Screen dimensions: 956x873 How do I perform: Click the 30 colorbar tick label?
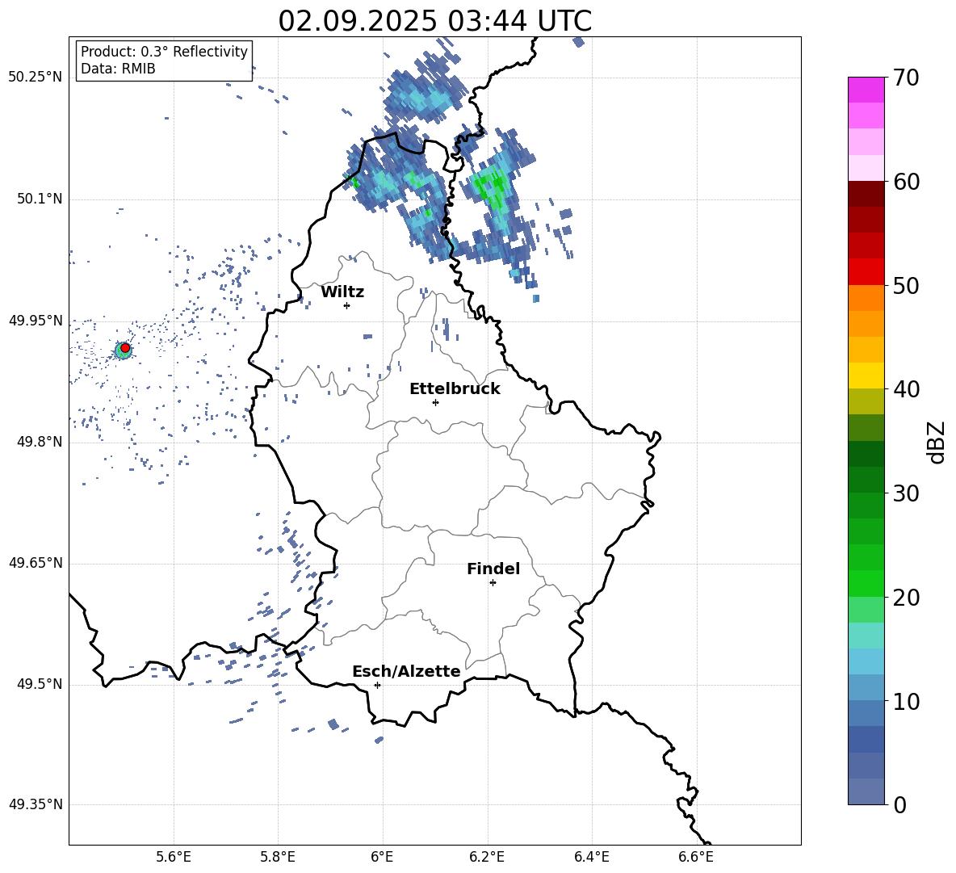[906, 493]
